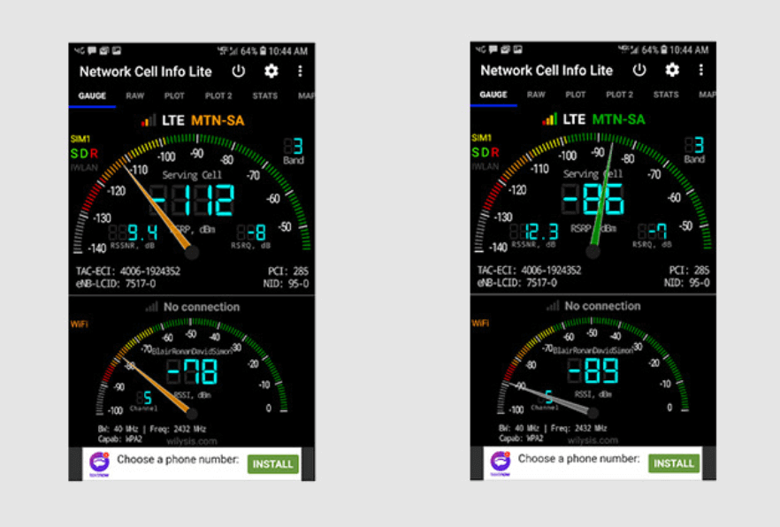Expand three-dot overflow menu on right phone
Viewport: 780px width, 527px height.
701,70
